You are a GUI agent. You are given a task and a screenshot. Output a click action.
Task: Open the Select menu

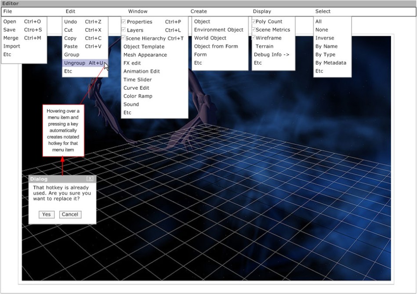tap(323, 11)
